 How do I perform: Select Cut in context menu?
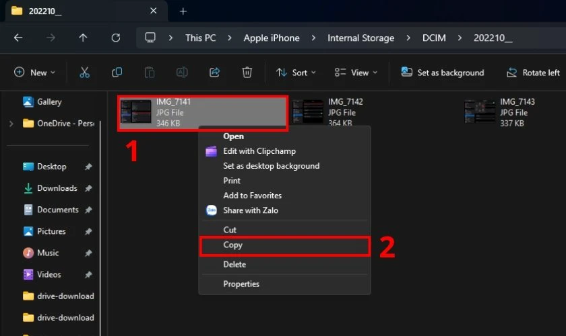[x=284, y=229]
